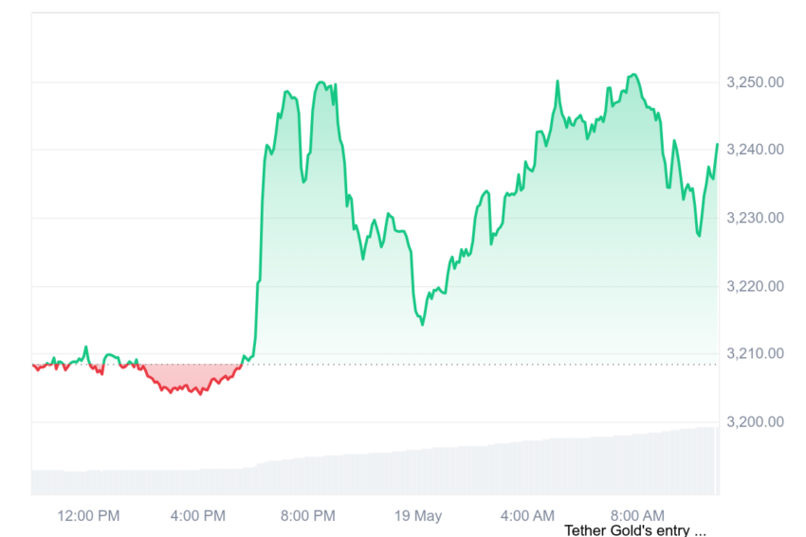Click the 8:00 PM time axis label
The width and height of the screenshot is (806, 537).
click(308, 515)
